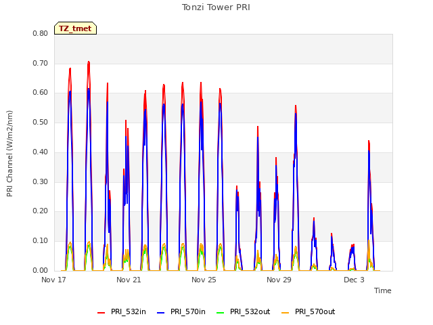Click the 0.20 y-axis tick label

click(x=41, y=211)
